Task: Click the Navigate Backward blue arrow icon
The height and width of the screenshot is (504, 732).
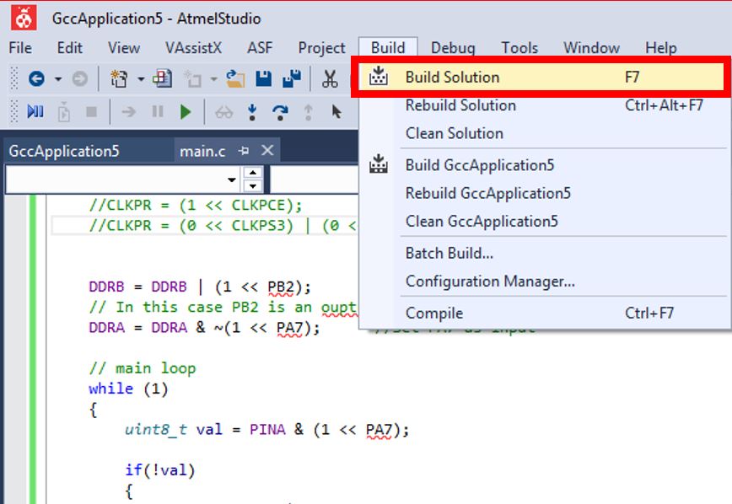Action: click(36, 79)
